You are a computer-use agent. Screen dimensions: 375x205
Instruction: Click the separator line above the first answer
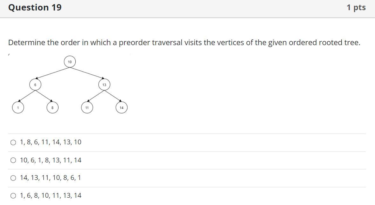tap(188, 134)
